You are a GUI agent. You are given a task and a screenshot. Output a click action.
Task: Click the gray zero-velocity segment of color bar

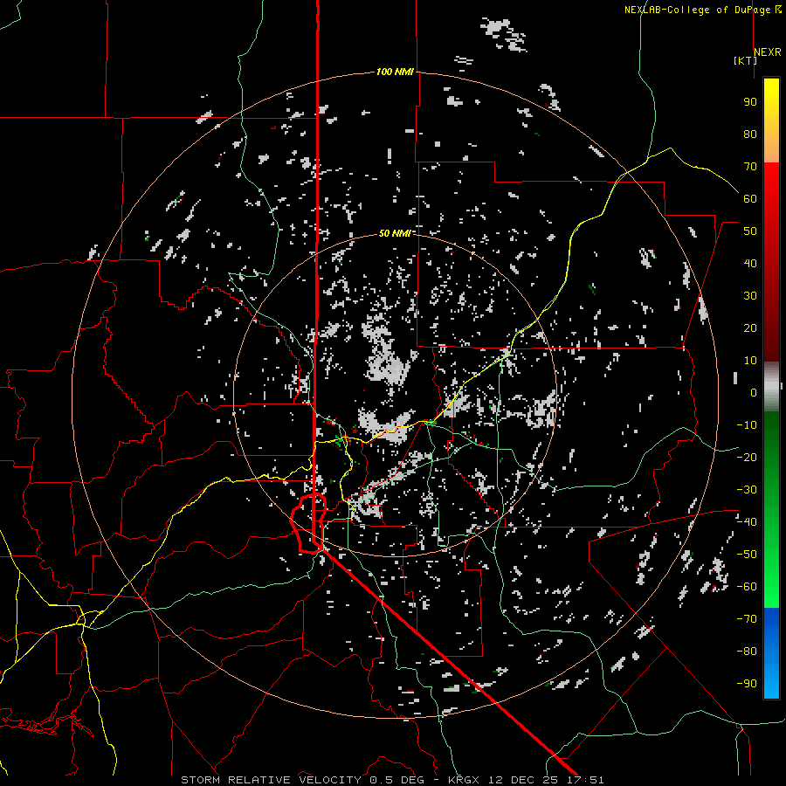(771, 386)
